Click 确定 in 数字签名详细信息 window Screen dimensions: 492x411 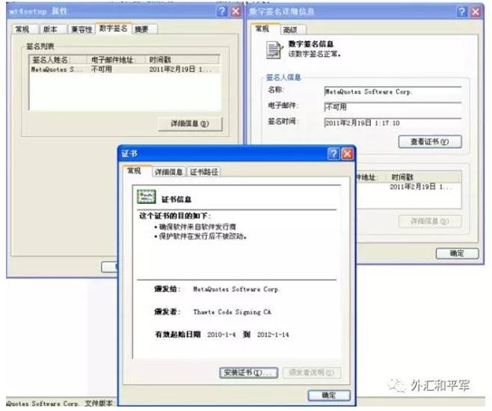tap(458, 253)
